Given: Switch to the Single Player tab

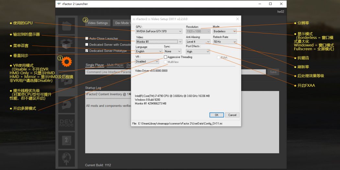Looking at the screenshot, I should [x=95, y=65].
